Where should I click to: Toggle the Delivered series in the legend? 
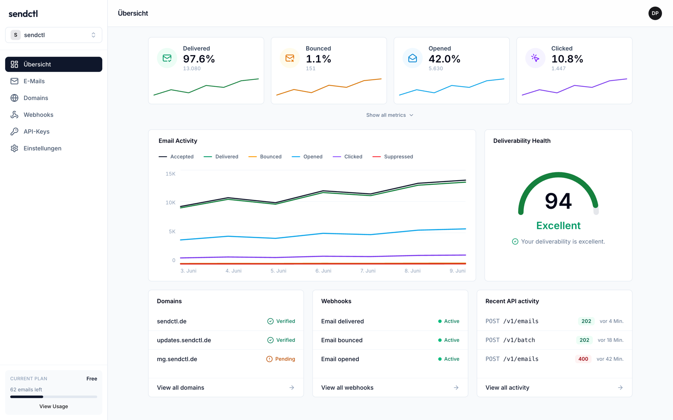pyautogui.click(x=221, y=157)
